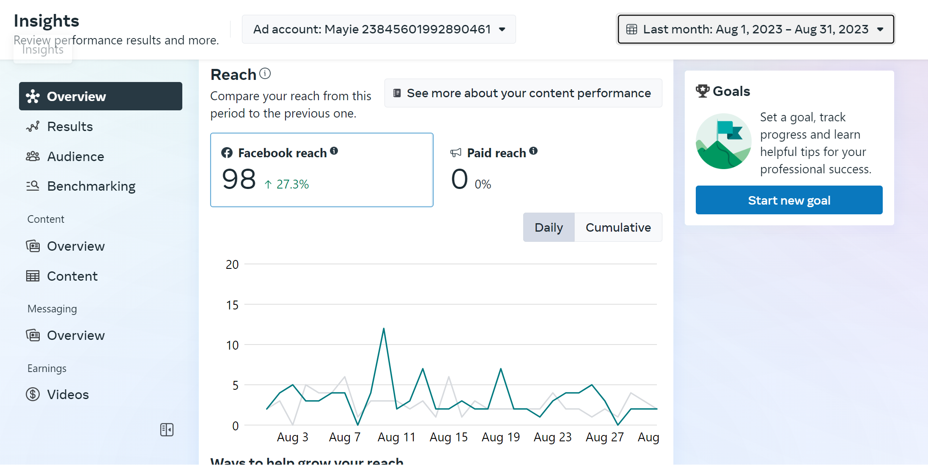The image size is (928, 465).
Task: Click the Aug 11 peak on reach chart
Action: coord(384,328)
